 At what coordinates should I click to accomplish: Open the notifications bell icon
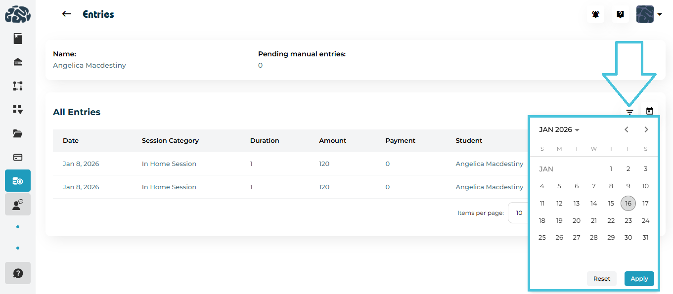tap(595, 14)
